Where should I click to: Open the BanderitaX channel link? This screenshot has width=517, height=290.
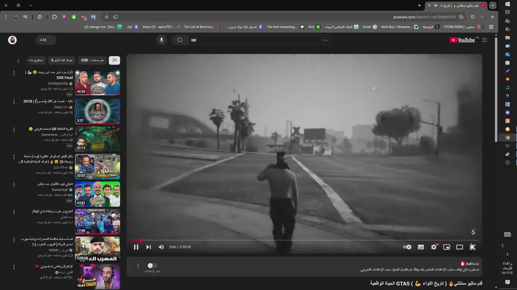[60, 190]
